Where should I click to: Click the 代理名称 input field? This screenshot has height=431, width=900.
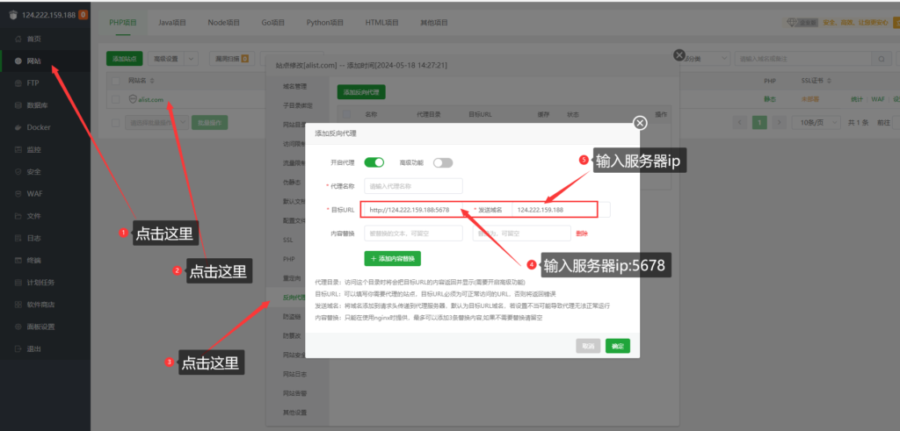tap(413, 186)
